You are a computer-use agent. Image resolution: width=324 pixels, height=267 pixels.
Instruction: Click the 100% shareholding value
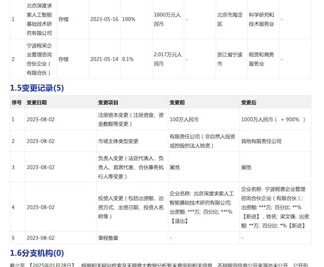129,19
